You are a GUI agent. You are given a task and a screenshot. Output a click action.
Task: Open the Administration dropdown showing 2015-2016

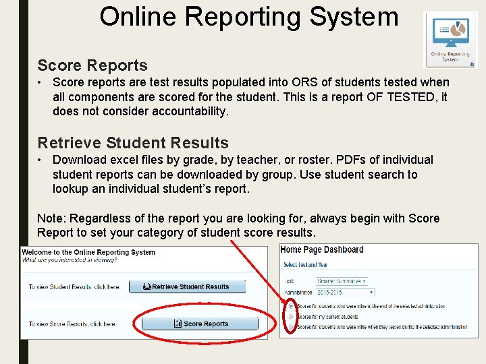[x=346, y=292]
